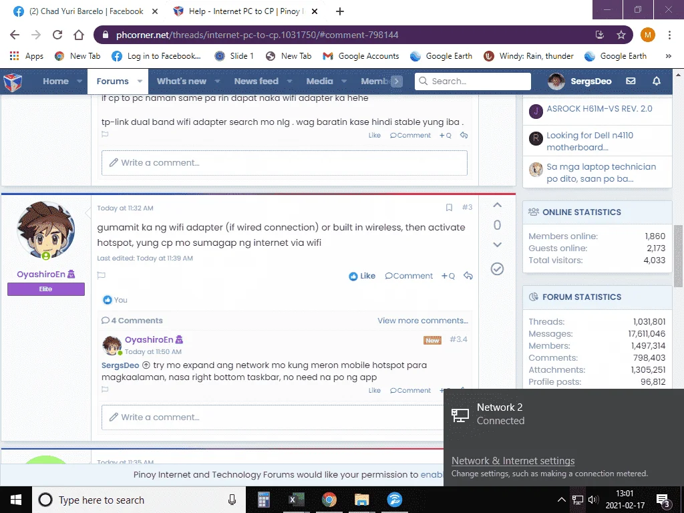Show hidden system tray icons
Screen dimensions: 684x513
click(562, 500)
